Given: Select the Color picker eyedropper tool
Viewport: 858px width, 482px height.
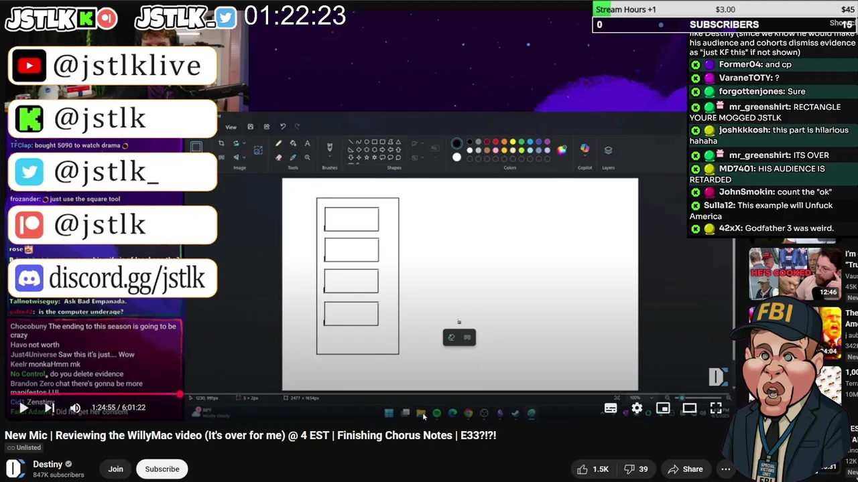Looking at the screenshot, I should pyautogui.click(x=293, y=157).
